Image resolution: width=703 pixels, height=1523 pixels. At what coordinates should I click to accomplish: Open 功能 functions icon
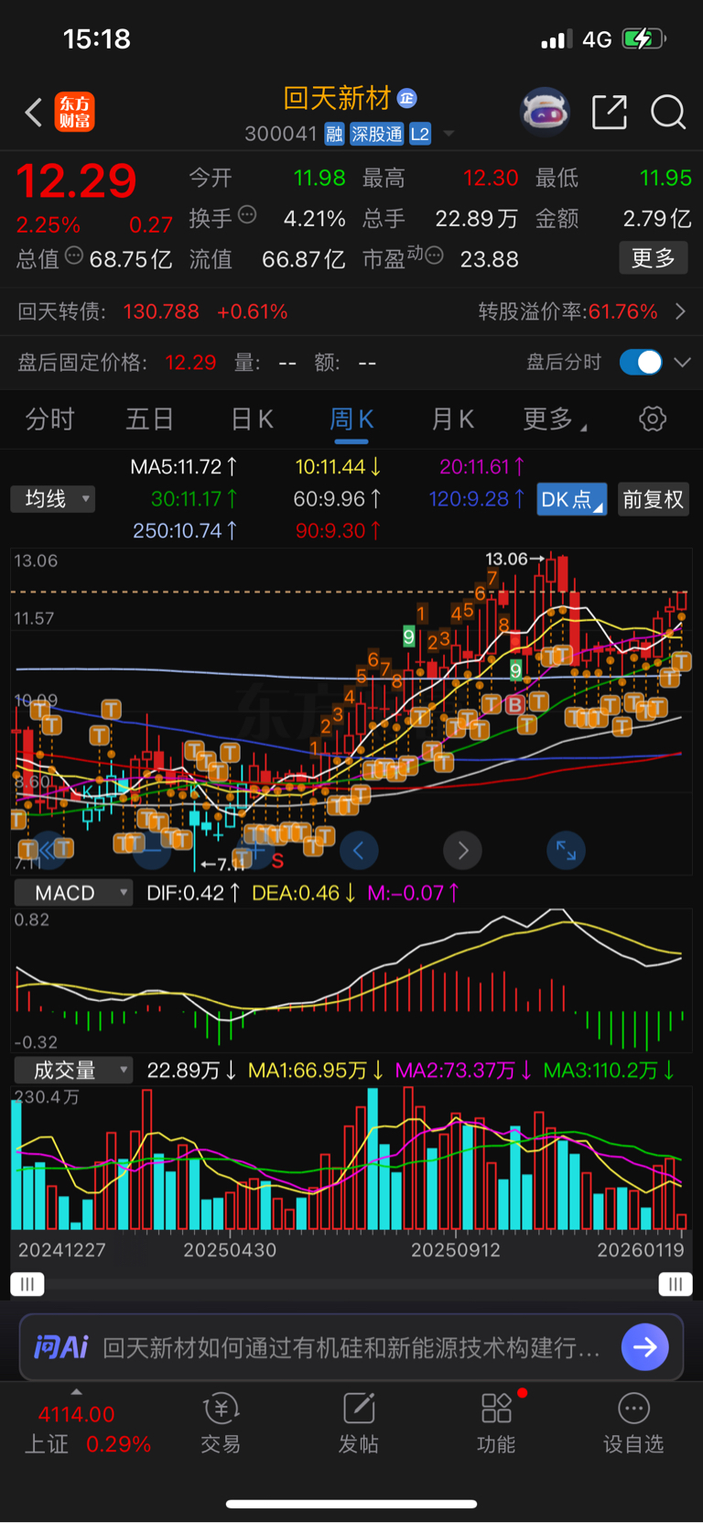click(496, 1424)
